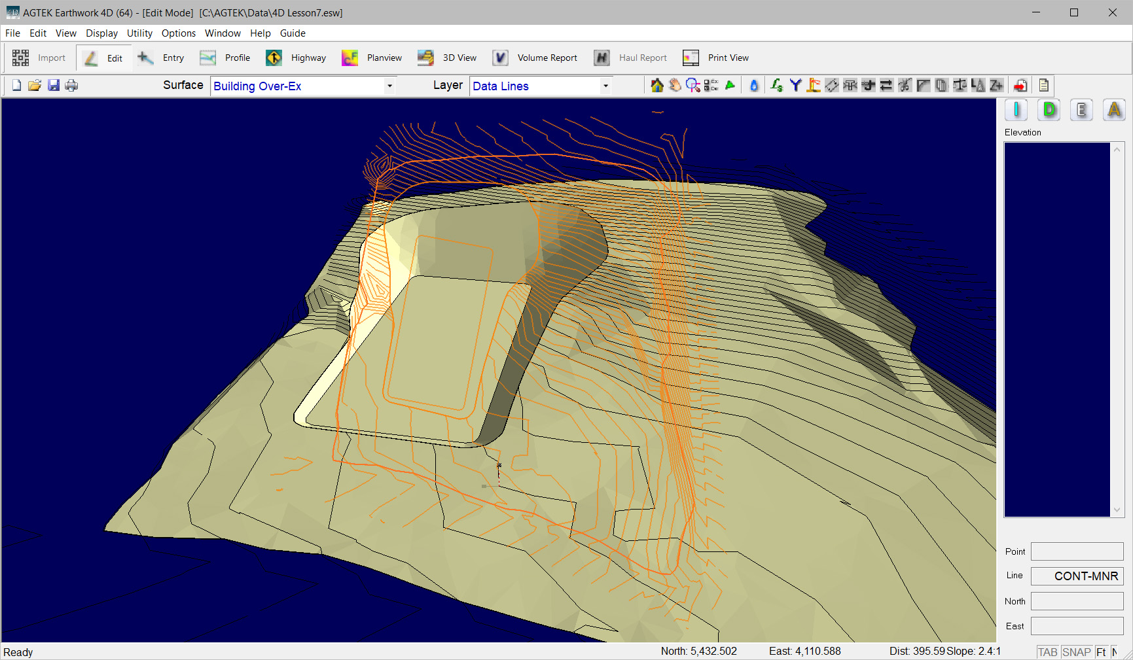The height and width of the screenshot is (660, 1133).
Task: Click the Elevation list scroll down arrow
Action: [1117, 510]
